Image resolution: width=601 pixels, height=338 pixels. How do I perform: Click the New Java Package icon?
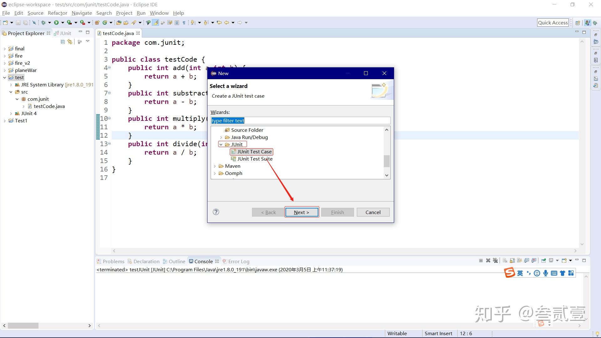(97, 23)
